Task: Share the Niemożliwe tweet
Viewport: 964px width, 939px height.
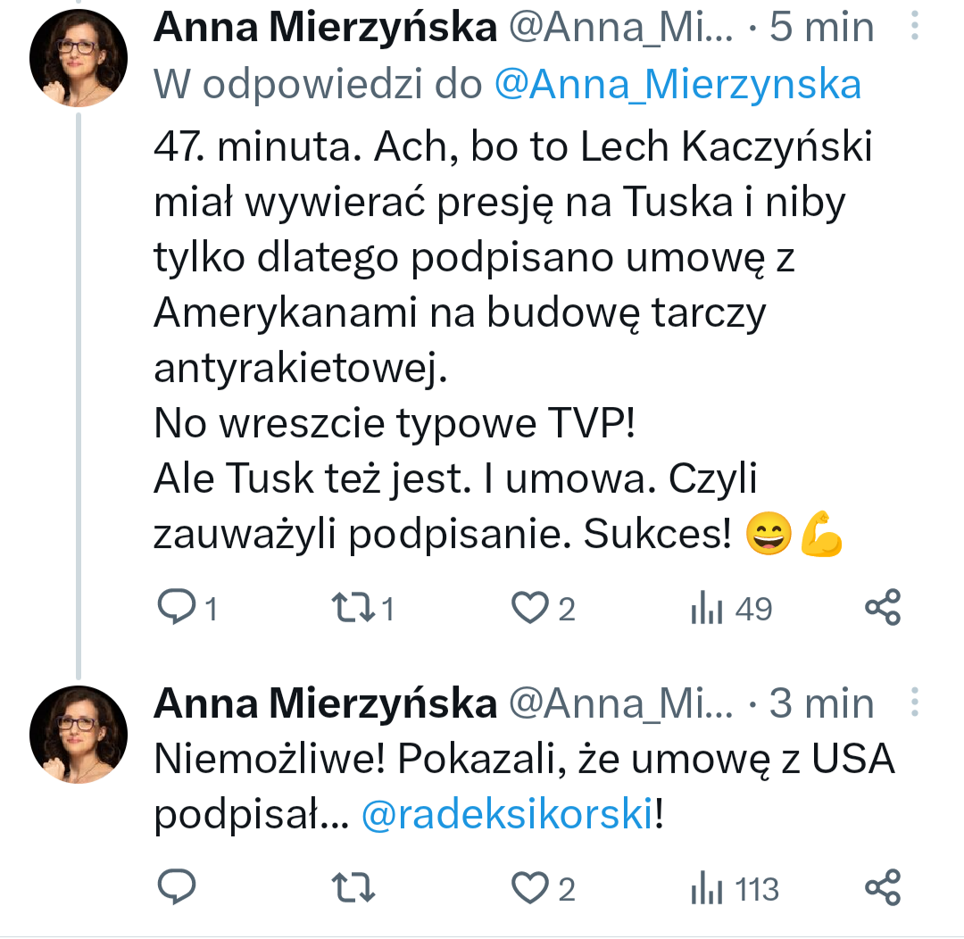Action: tap(883, 888)
